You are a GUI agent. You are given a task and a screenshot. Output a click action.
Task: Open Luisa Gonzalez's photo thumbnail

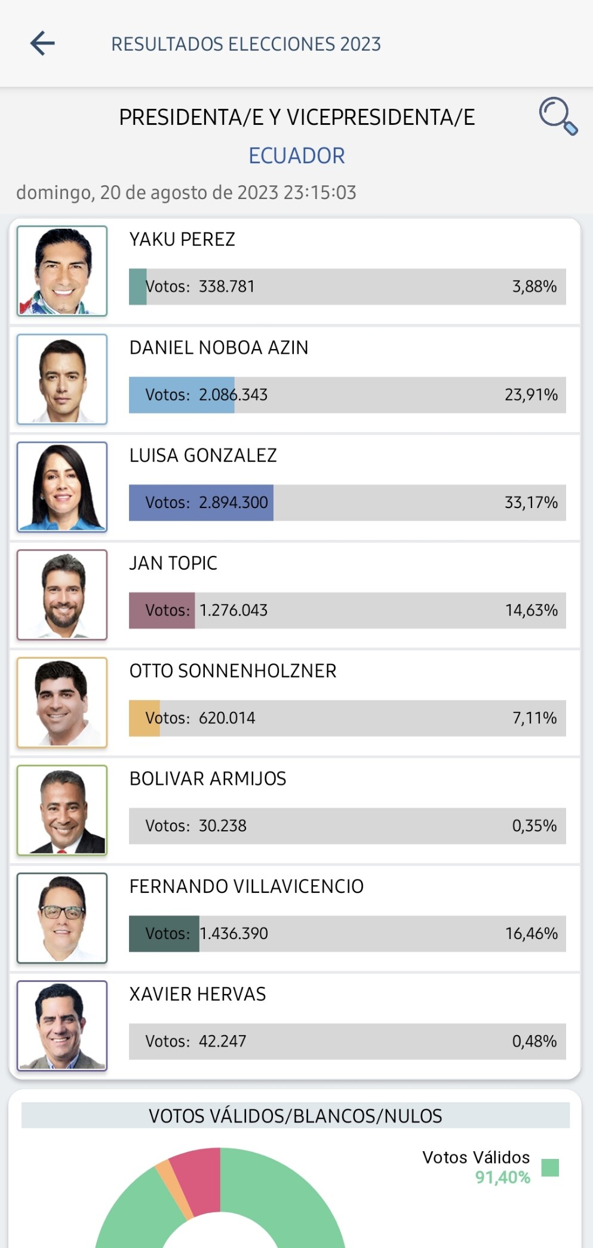tap(62, 487)
